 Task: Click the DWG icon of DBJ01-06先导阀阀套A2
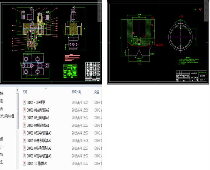click(x=24, y=141)
